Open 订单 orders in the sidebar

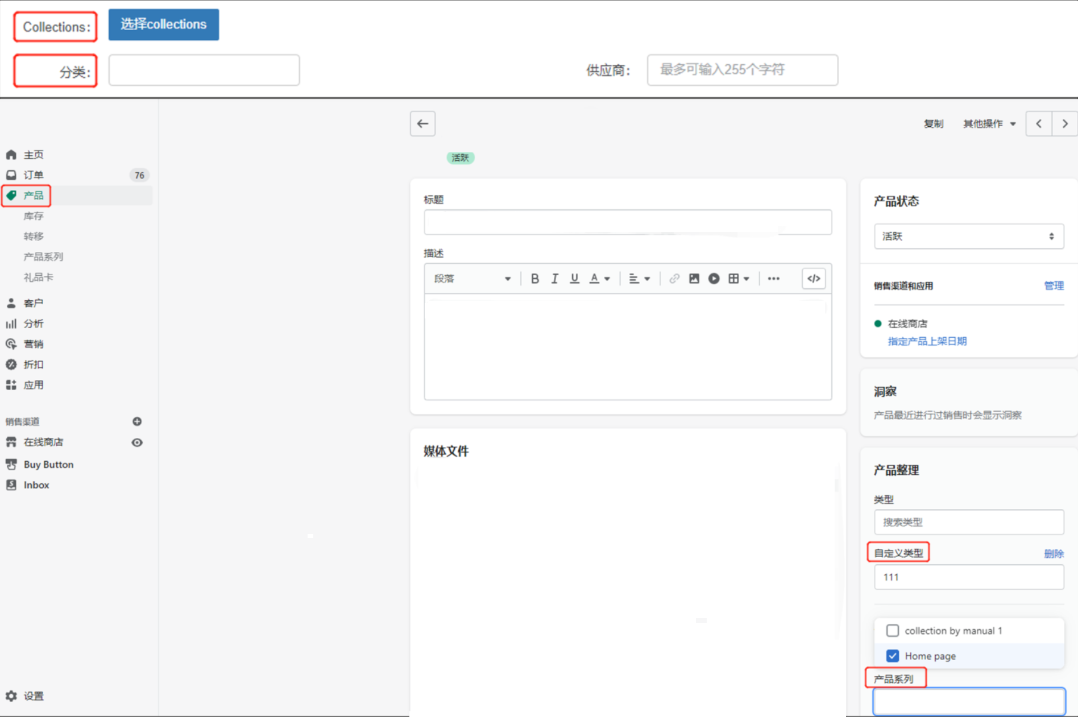click(34, 175)
